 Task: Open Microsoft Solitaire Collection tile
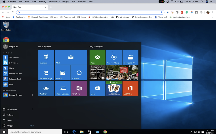click(114, 88)
